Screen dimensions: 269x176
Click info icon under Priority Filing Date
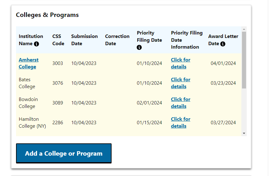point(139,47)
